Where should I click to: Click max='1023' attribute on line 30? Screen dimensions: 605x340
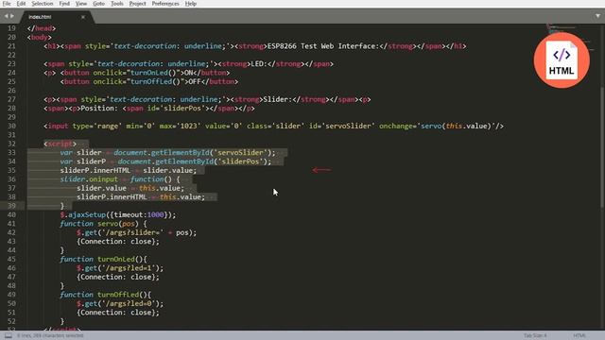180,126
